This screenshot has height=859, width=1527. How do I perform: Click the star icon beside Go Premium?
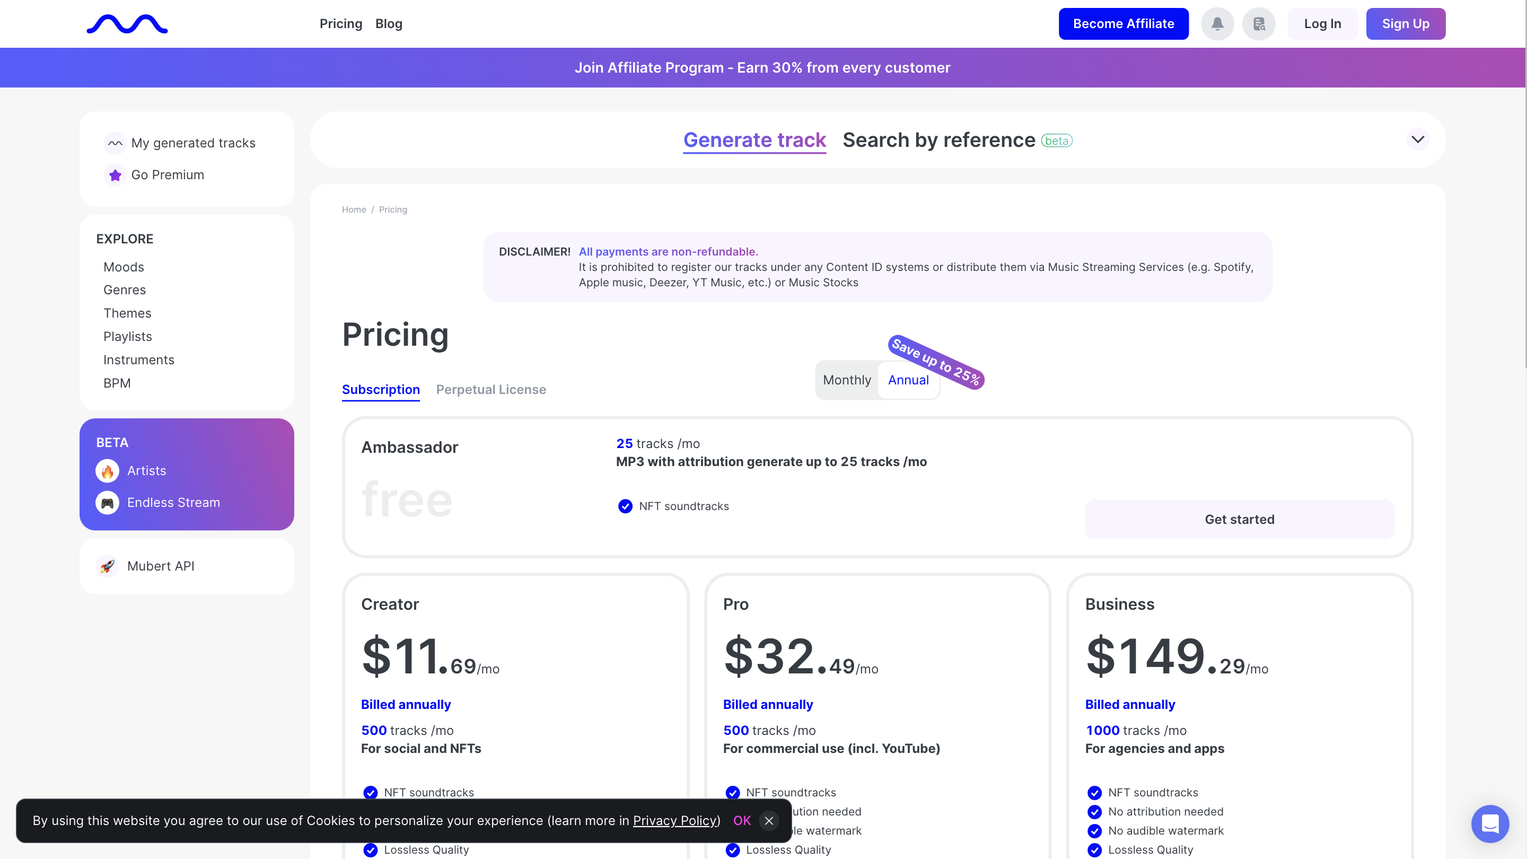(x=115, y=175)
